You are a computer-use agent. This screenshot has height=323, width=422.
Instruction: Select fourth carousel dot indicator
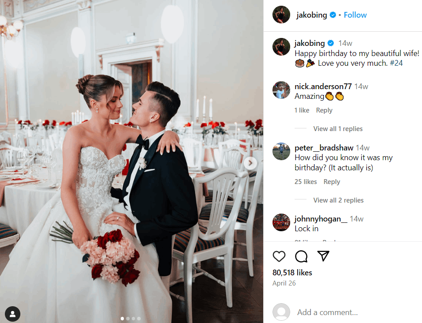(139, 319)
